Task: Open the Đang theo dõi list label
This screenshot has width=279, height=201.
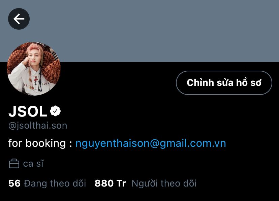Action: coord(55,183)
